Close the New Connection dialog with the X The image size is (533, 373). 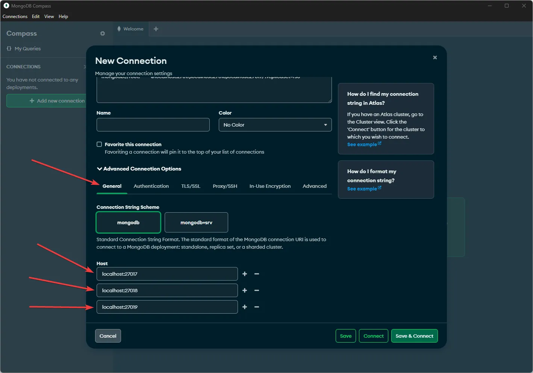tap(435, 57)
